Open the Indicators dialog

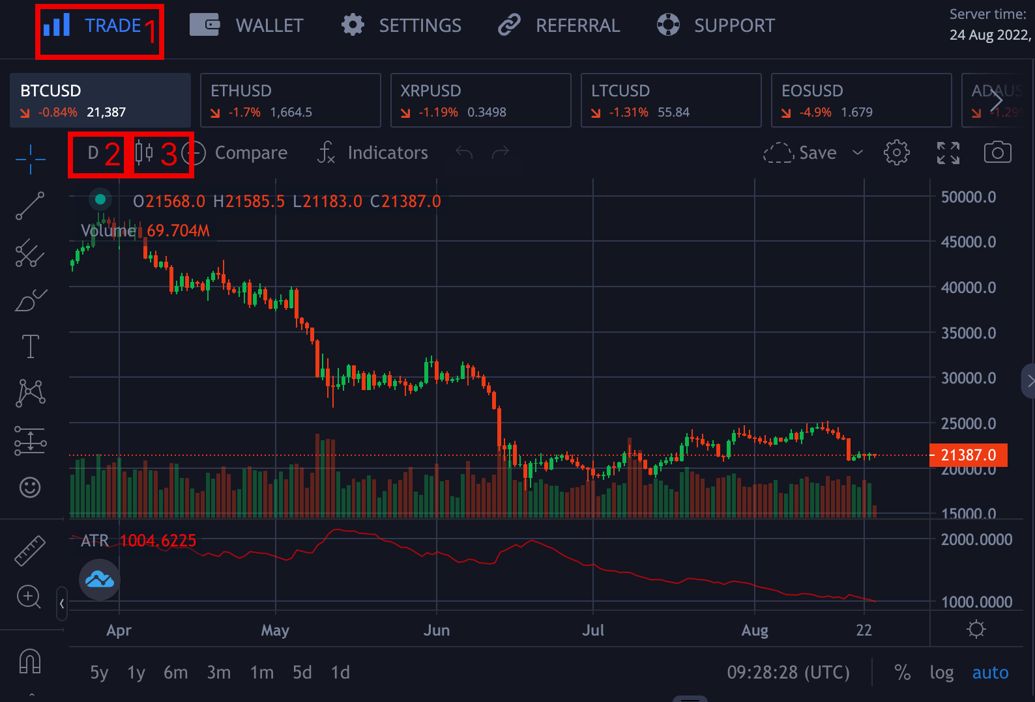tap(373, 153)
